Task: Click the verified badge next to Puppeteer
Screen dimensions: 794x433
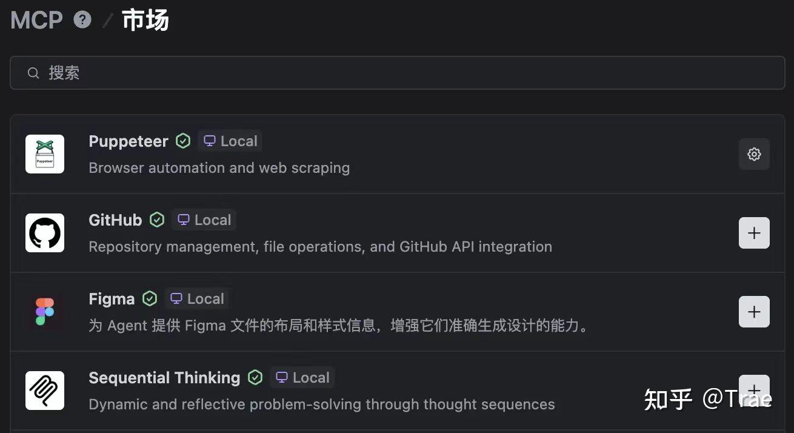Action: [183, 141]
